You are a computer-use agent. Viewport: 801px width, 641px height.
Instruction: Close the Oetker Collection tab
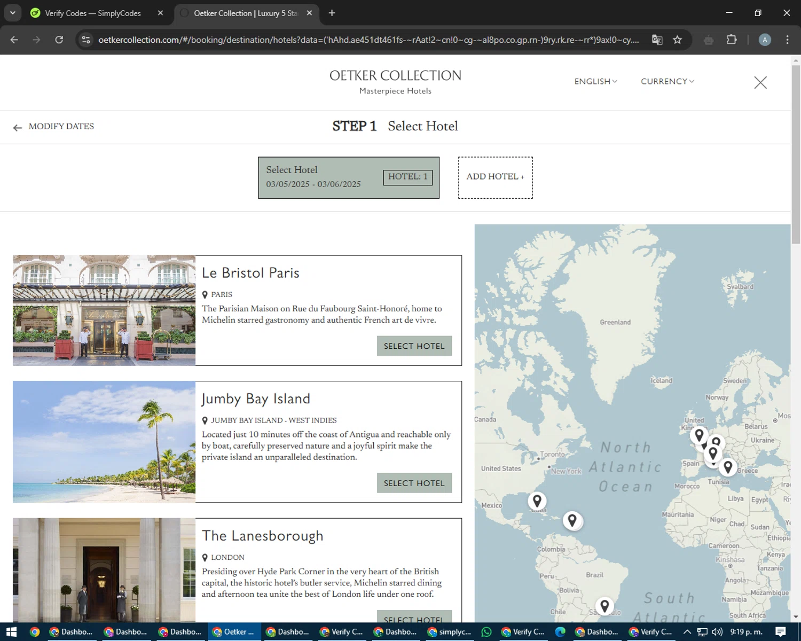[309, 13]
